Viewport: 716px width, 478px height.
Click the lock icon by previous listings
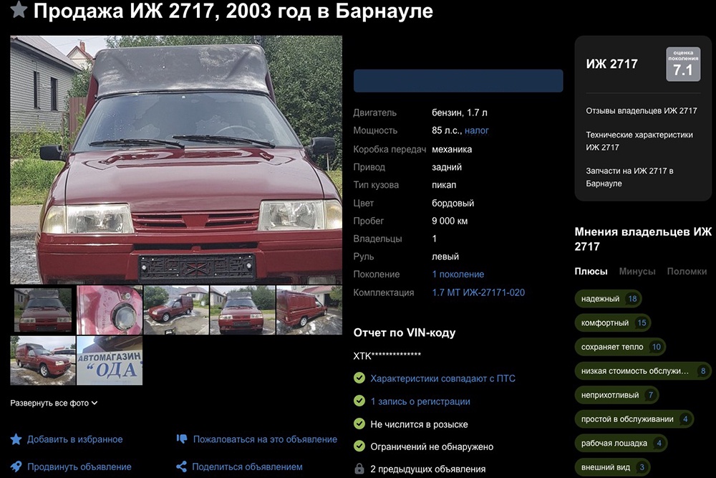pos(359,469)
